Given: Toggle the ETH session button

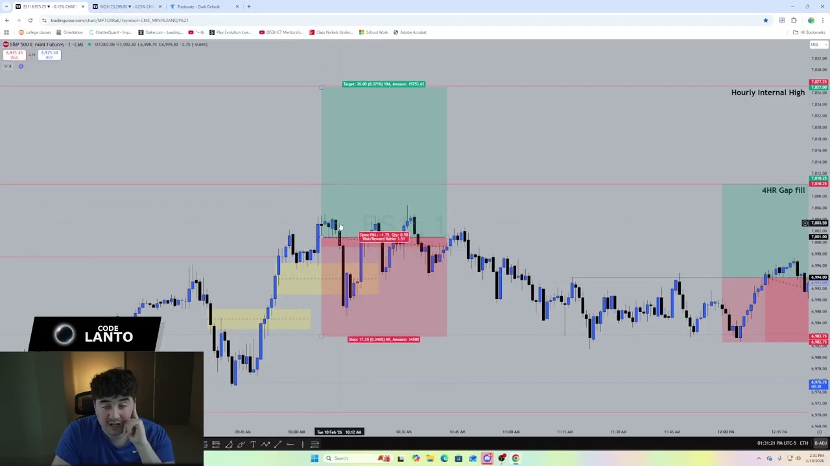Looking at the screenshot, I should (804, 443).
